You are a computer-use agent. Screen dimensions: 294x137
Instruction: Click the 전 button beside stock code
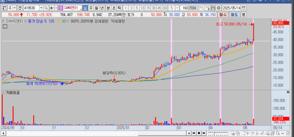(20, 8)
